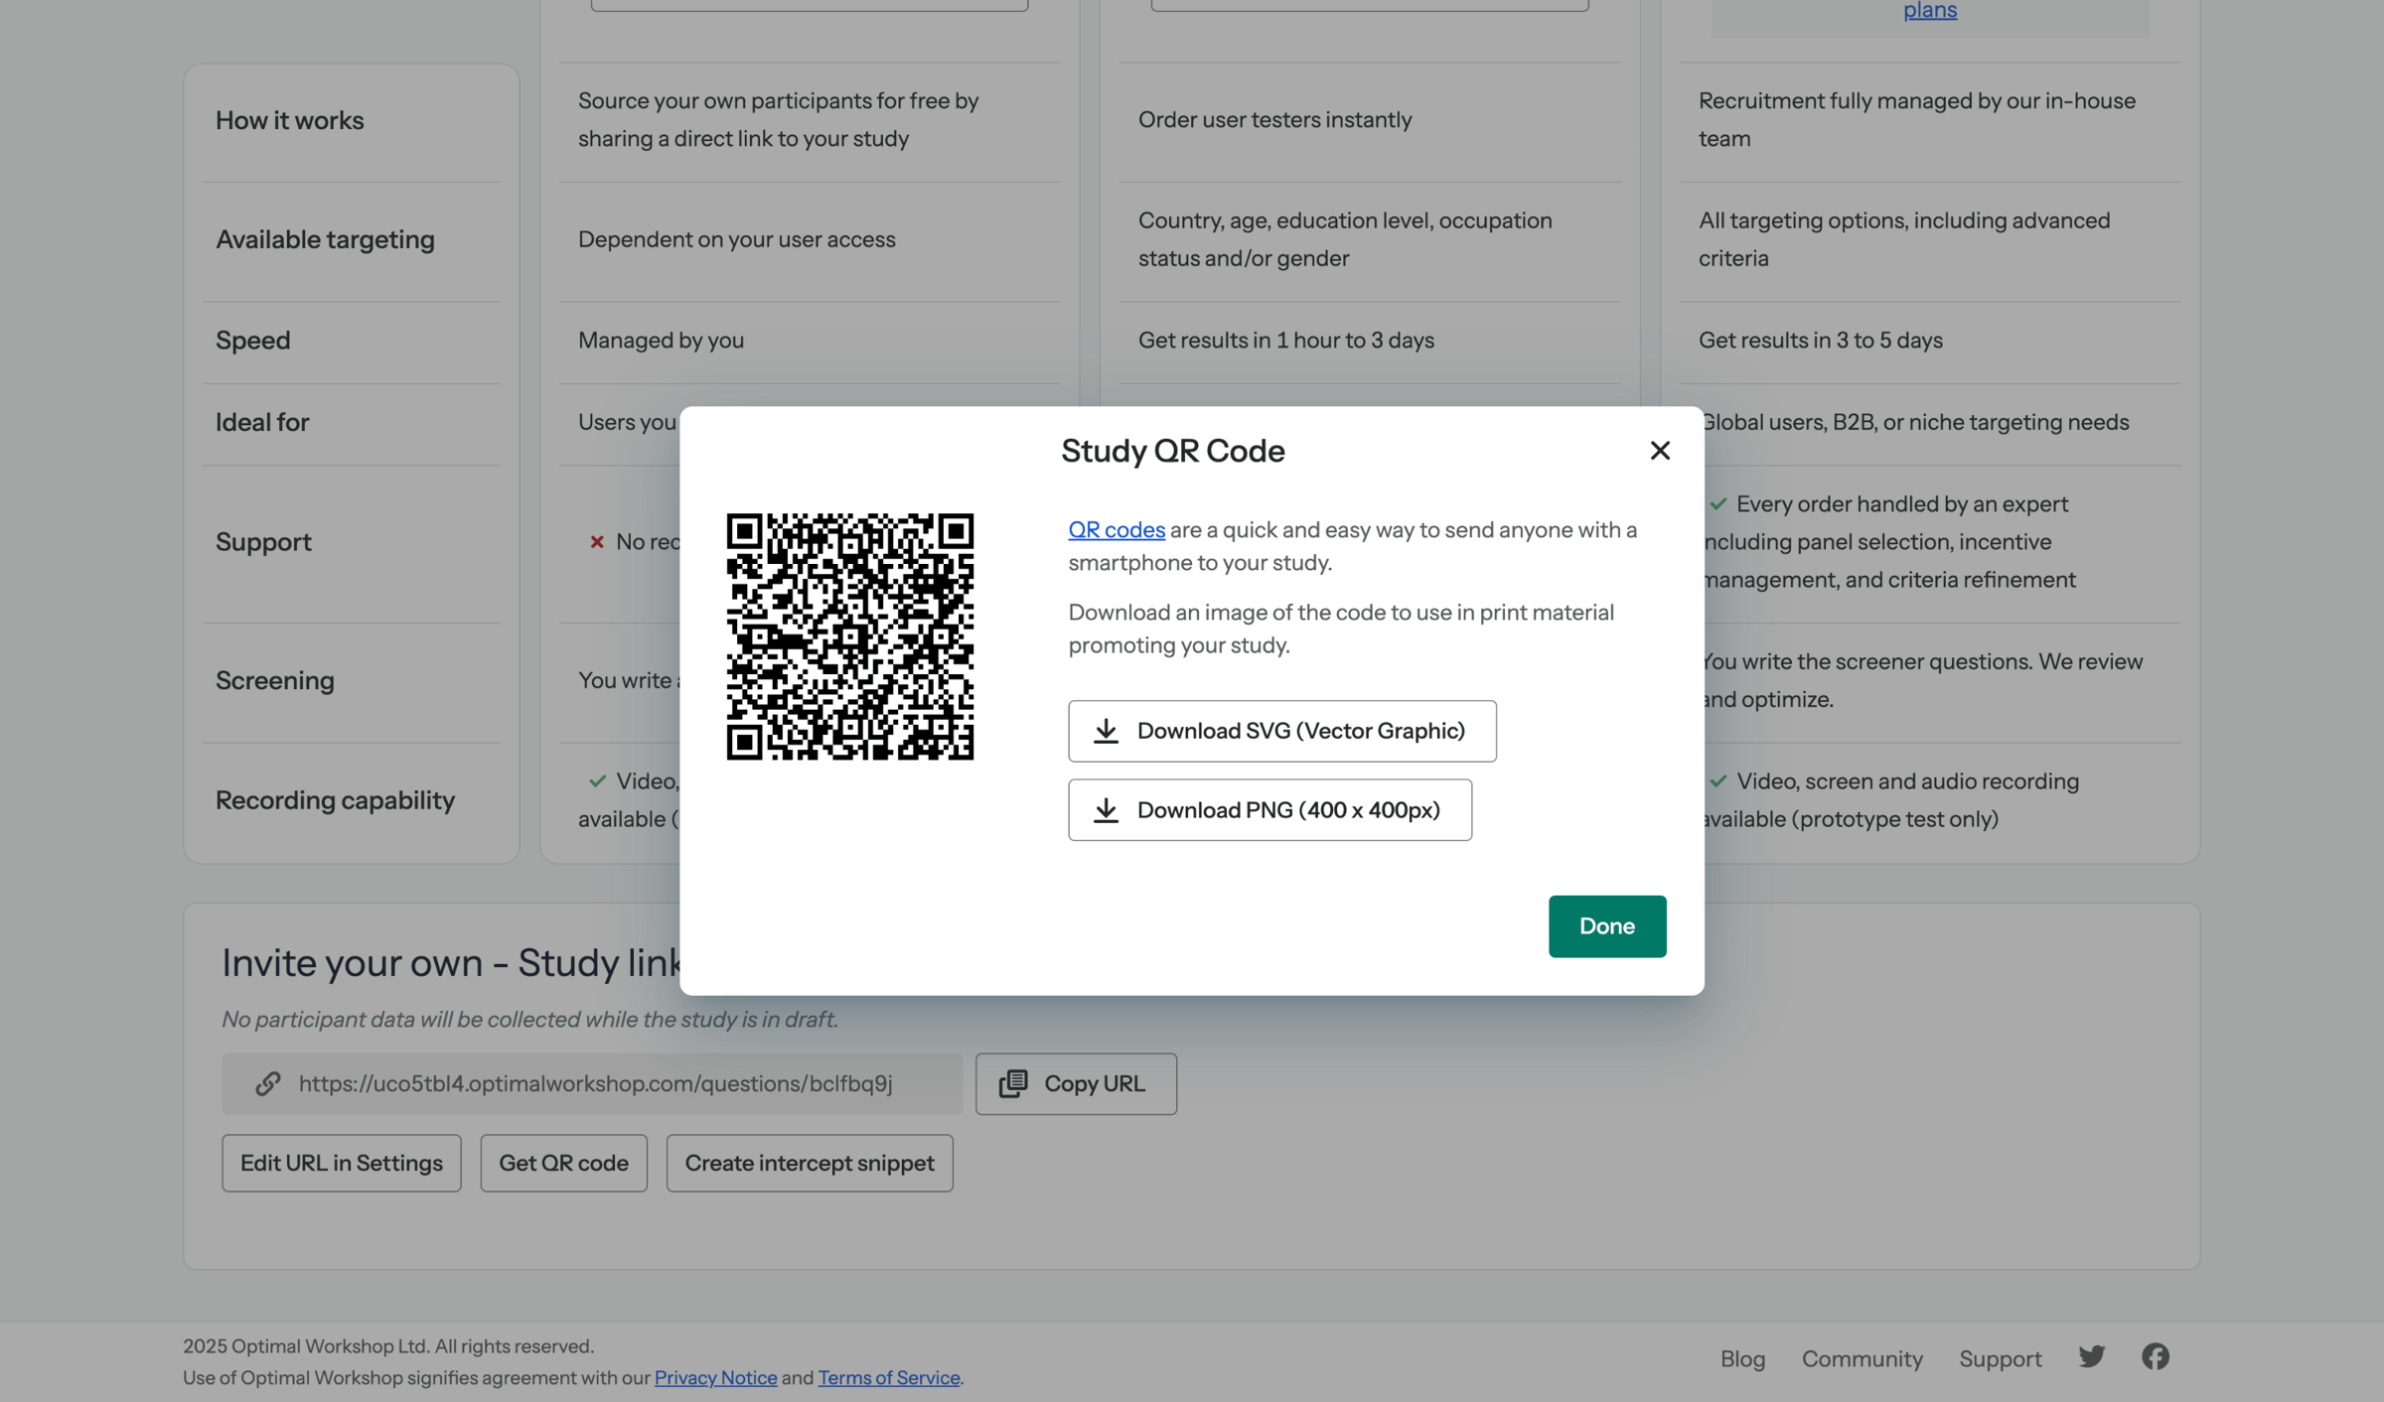Viewport: 2384px width, 1402px height.
Task: Close the Study QR Code dialog
Action: 1660,451
